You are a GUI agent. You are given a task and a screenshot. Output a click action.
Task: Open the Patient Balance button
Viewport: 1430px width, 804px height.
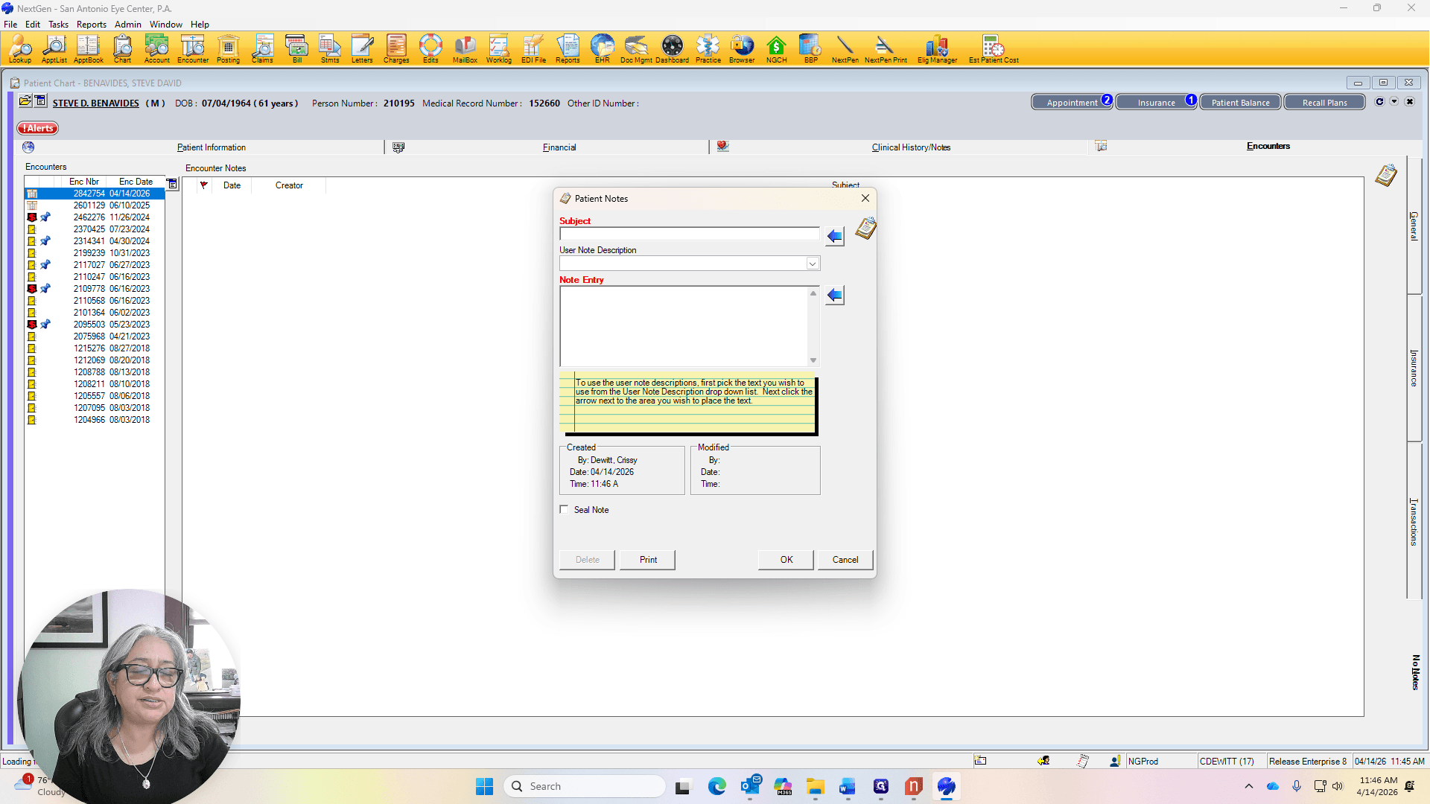1240,103
